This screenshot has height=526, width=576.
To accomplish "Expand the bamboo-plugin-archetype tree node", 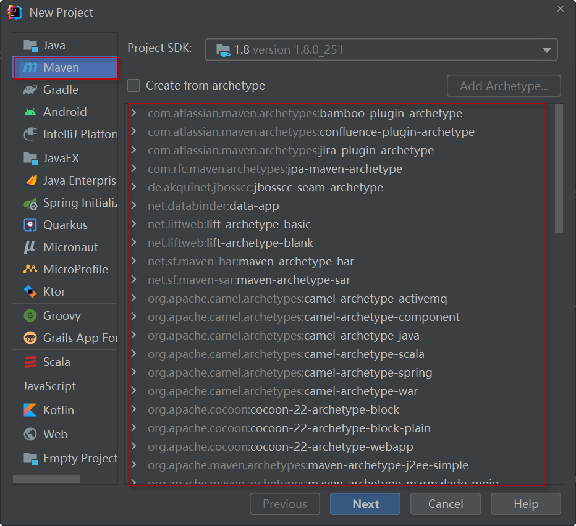I will 133,114.
